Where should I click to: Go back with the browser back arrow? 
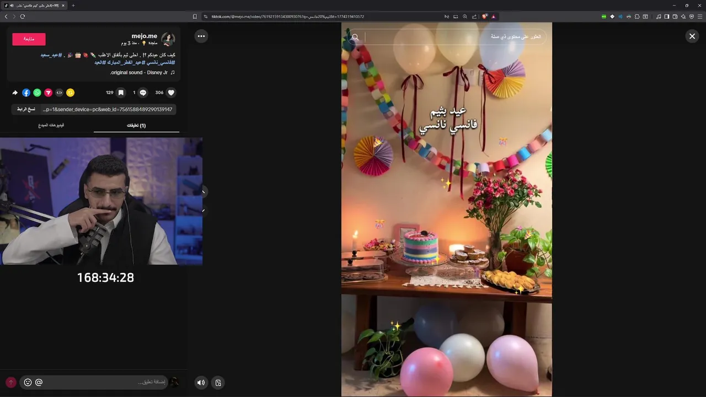(6, 17)
